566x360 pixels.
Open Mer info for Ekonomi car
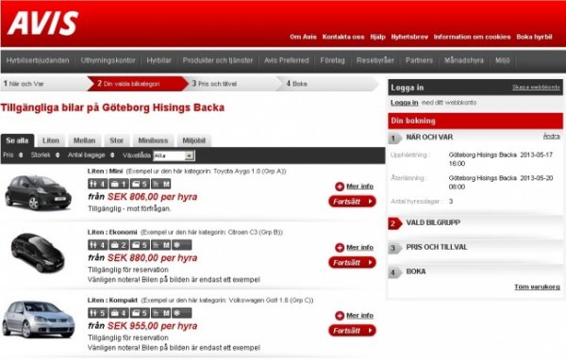(x=360, y=248)
